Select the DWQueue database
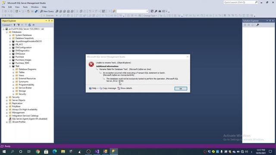The image size is (276, 155). click(x=20, y=54)
